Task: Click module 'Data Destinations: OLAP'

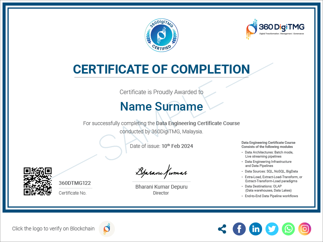Action: (263, 186)
